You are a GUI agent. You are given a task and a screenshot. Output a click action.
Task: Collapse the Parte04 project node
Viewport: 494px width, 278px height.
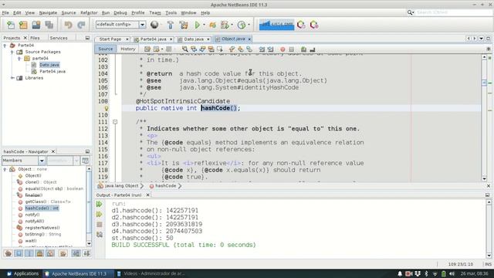click(x=5, y=46)
